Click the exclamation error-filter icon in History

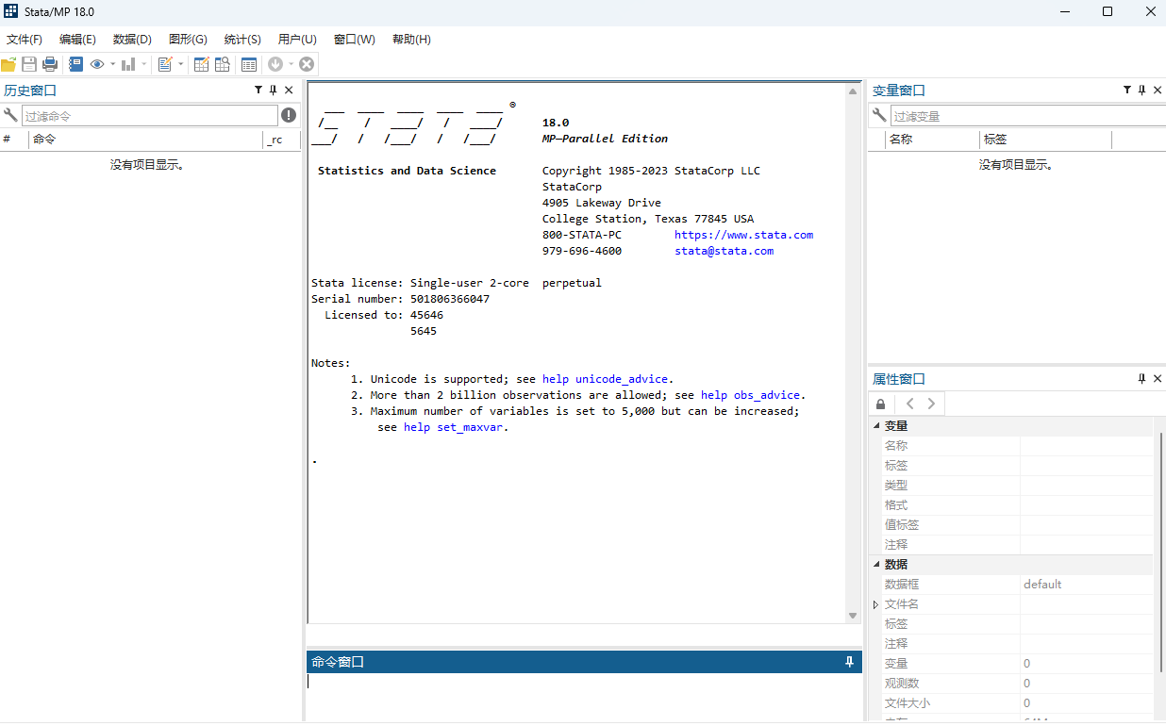coord(289,115)
